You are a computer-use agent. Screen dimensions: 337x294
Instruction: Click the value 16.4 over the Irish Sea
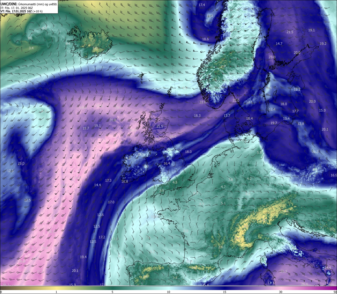click(x=167, y=163)
